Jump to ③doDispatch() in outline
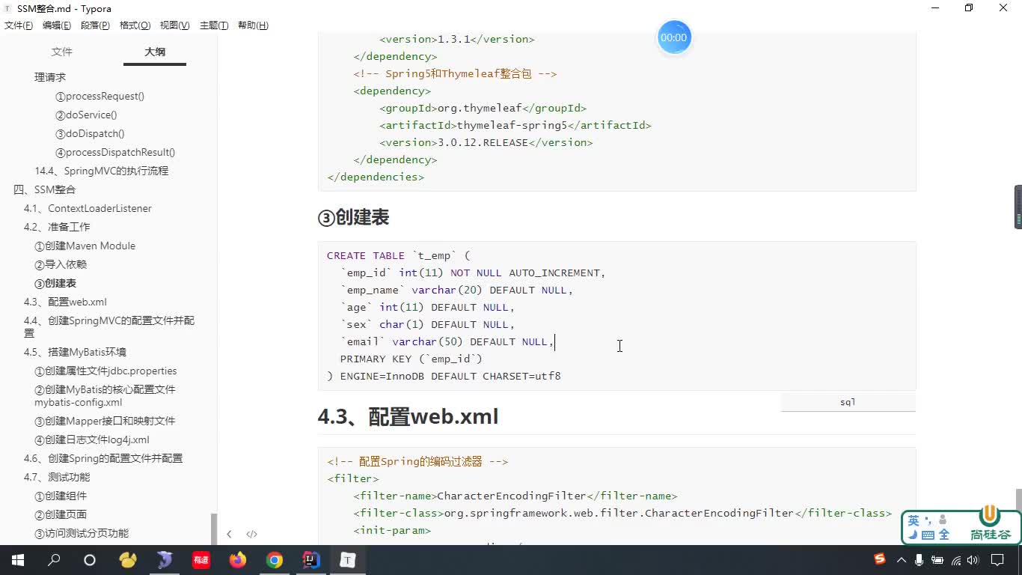 coord(90,133)
